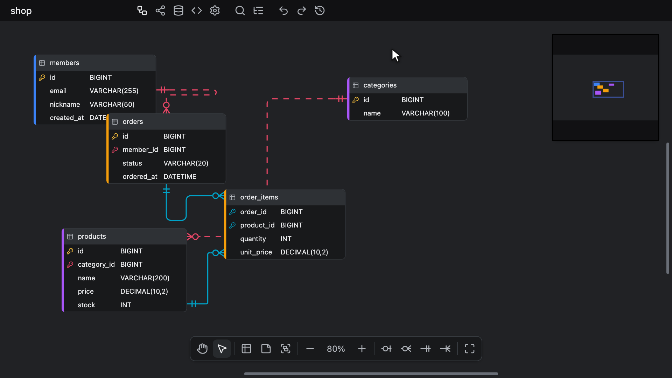Pick the one-only relationship tool
This screenshot has width=672, height=378.
(426, 349)
